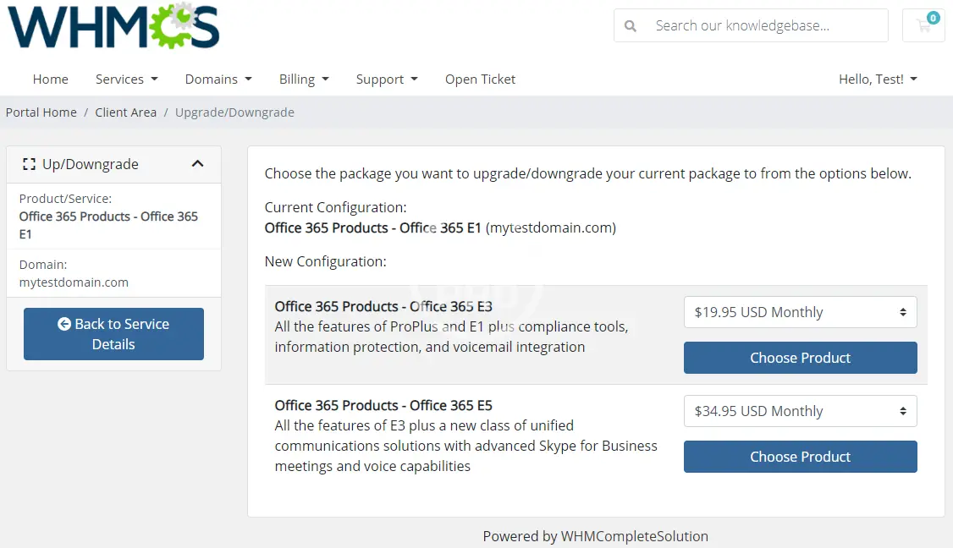Open the Home menu item
953x548 pixels.
click(51, 79)
